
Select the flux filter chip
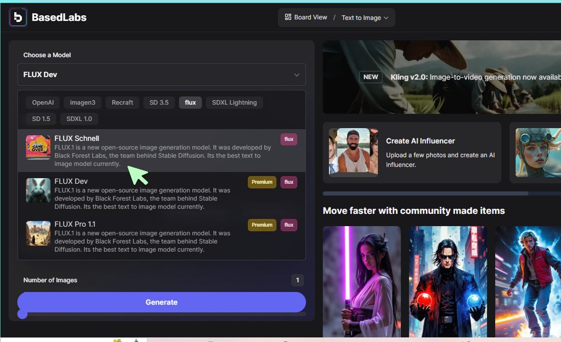190,103
